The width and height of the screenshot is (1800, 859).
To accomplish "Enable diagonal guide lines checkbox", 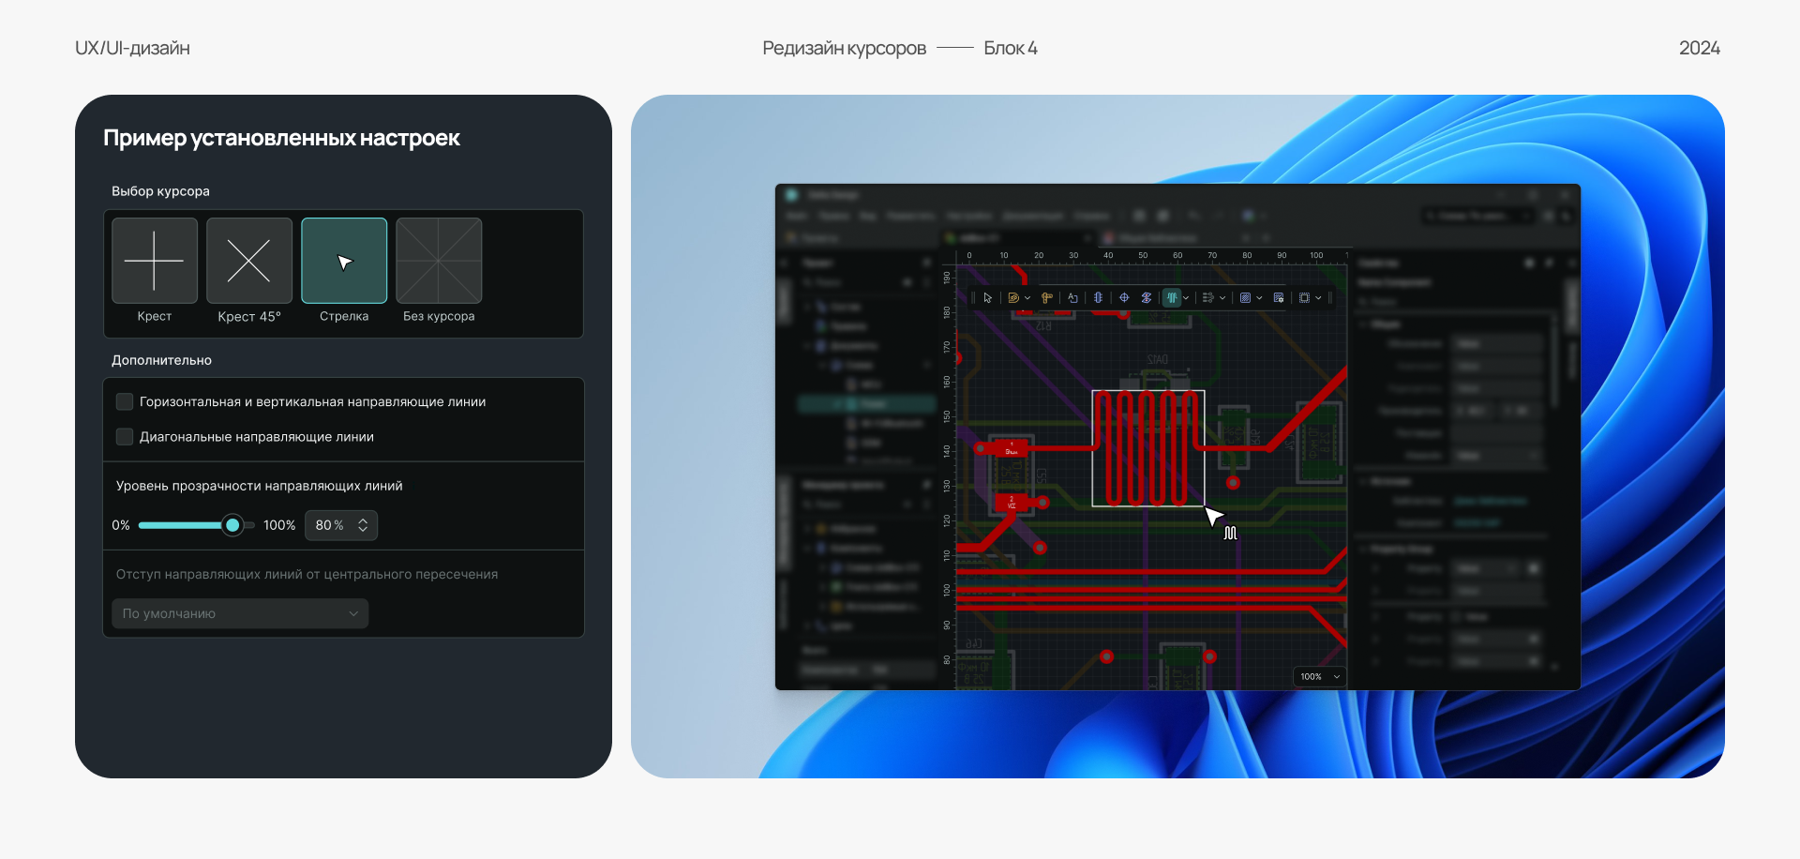I will click(124, 436).
